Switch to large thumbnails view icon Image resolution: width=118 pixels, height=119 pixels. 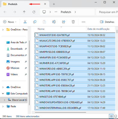click(x=116, y=116)
